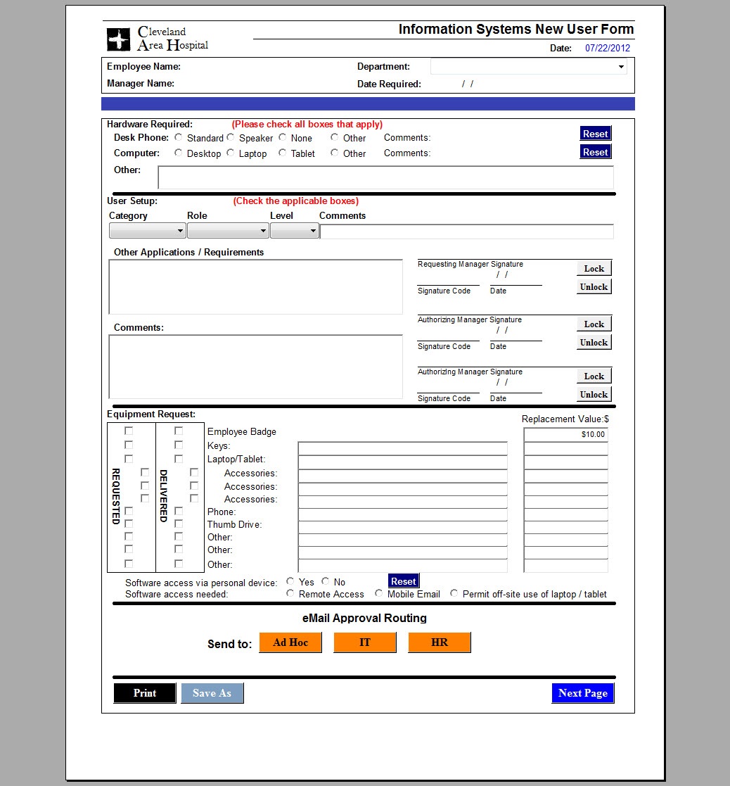Select None for desk phone
This screenshot has width=730, height=786.
[283, 137]
